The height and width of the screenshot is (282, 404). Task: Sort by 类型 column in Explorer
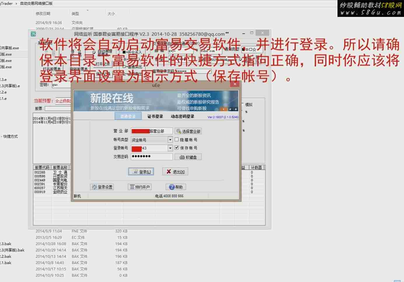75,14
